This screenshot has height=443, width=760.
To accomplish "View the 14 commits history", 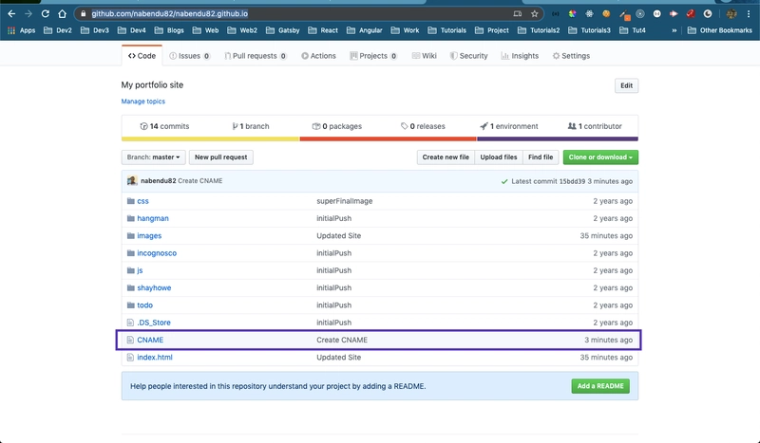I will coord(164,126).
